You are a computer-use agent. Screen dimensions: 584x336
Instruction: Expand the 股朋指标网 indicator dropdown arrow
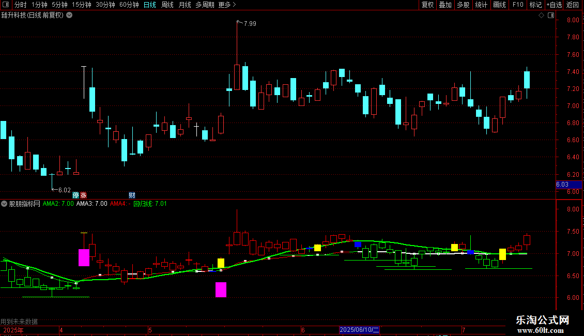tap(4, 204)
